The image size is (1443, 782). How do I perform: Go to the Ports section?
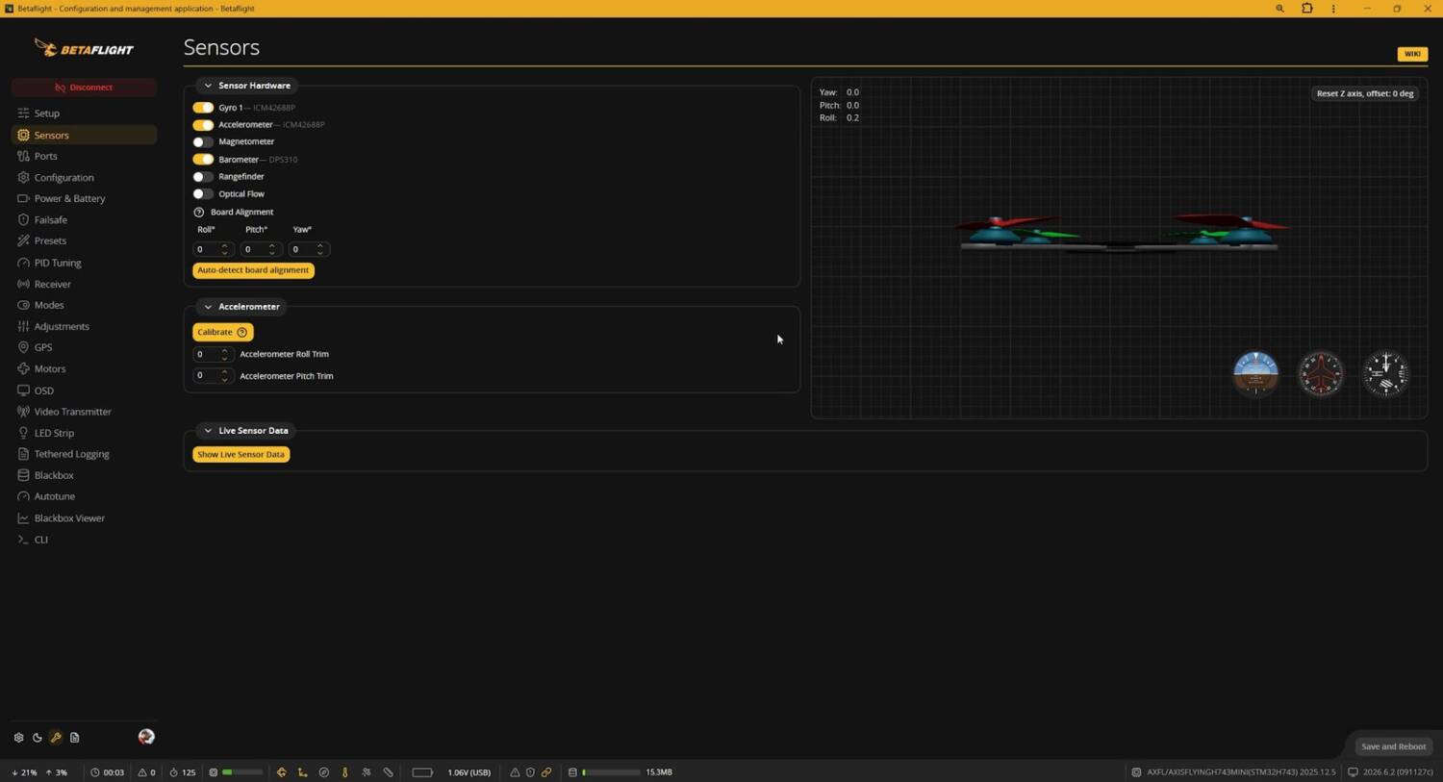pyautogui.click(x=84, y=156)
